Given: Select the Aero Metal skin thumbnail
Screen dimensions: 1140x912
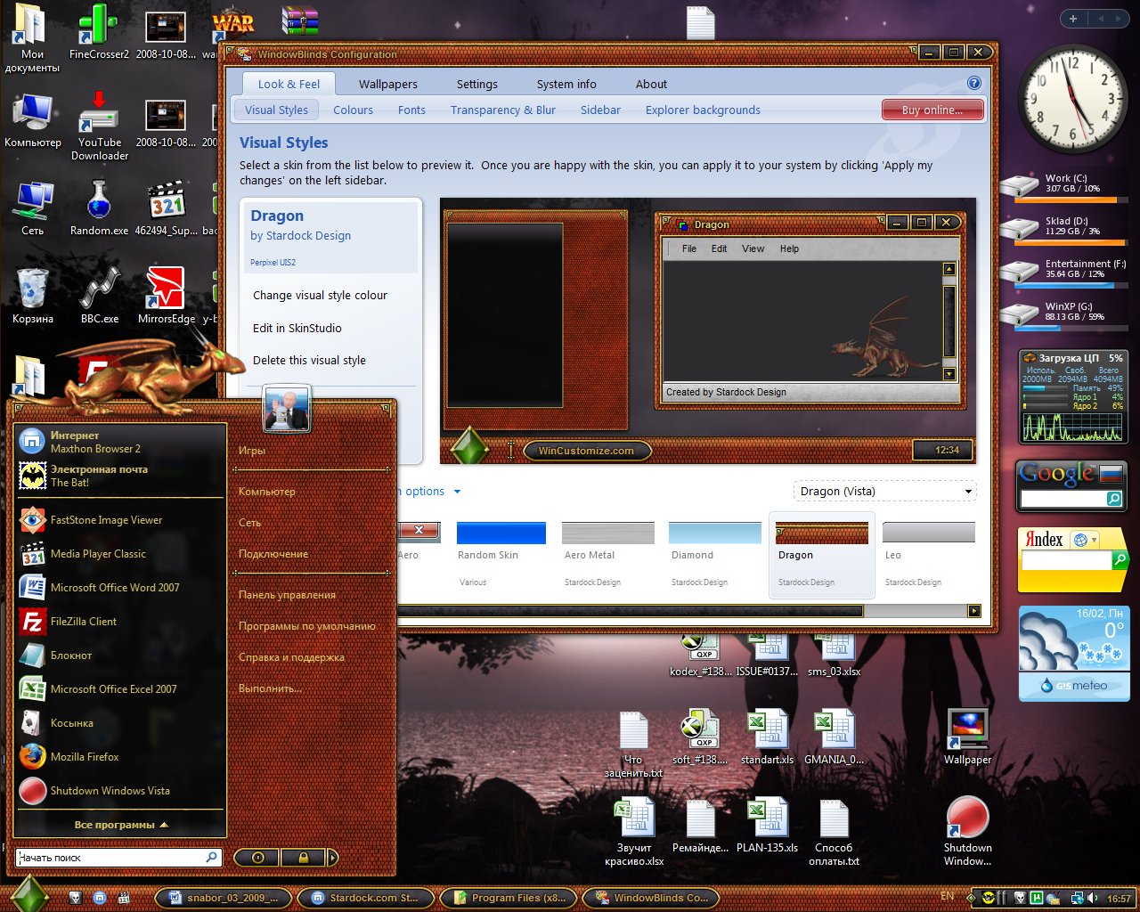Looking at the screenshot, I should pos(607,554).
